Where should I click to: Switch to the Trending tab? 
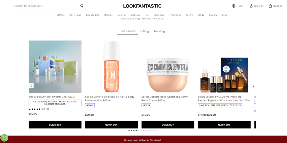[x=159, y=31]
